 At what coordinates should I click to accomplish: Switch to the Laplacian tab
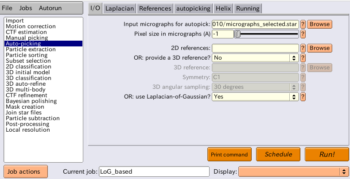tap(120, 9)
